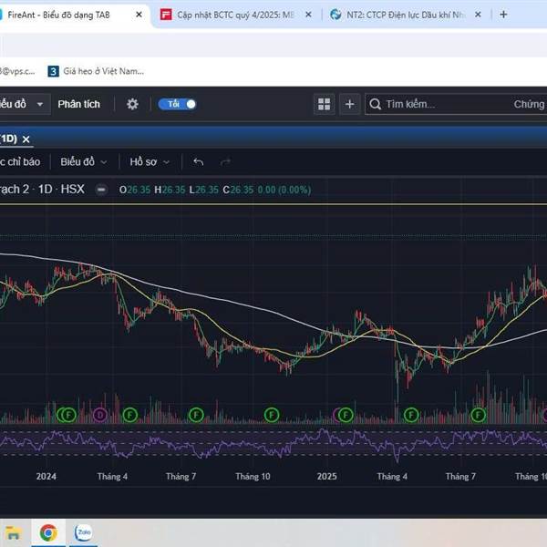Click the undo arrow icon
This screenshot has height=547, width=547.
coord(198,161)
